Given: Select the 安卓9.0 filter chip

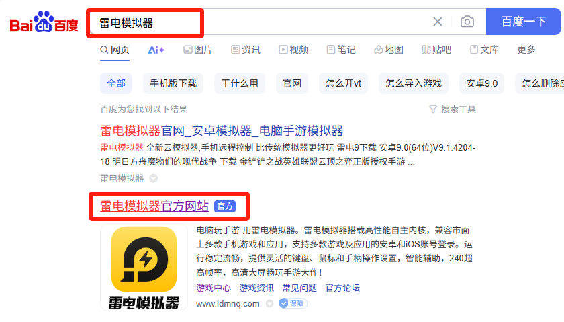Looking at the screenshot, I should [481, 83].
